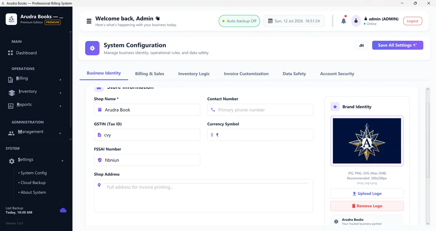Open the Invoice Customization tab
The height and width of the screenshot is (231, 436).
click(246, 74)
